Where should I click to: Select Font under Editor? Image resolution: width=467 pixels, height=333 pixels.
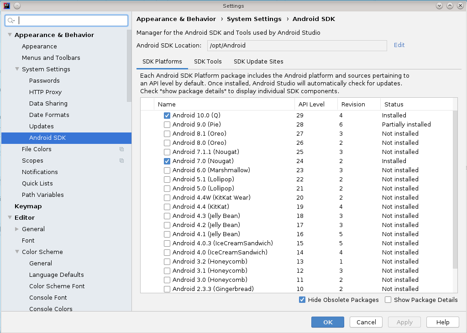28,240
